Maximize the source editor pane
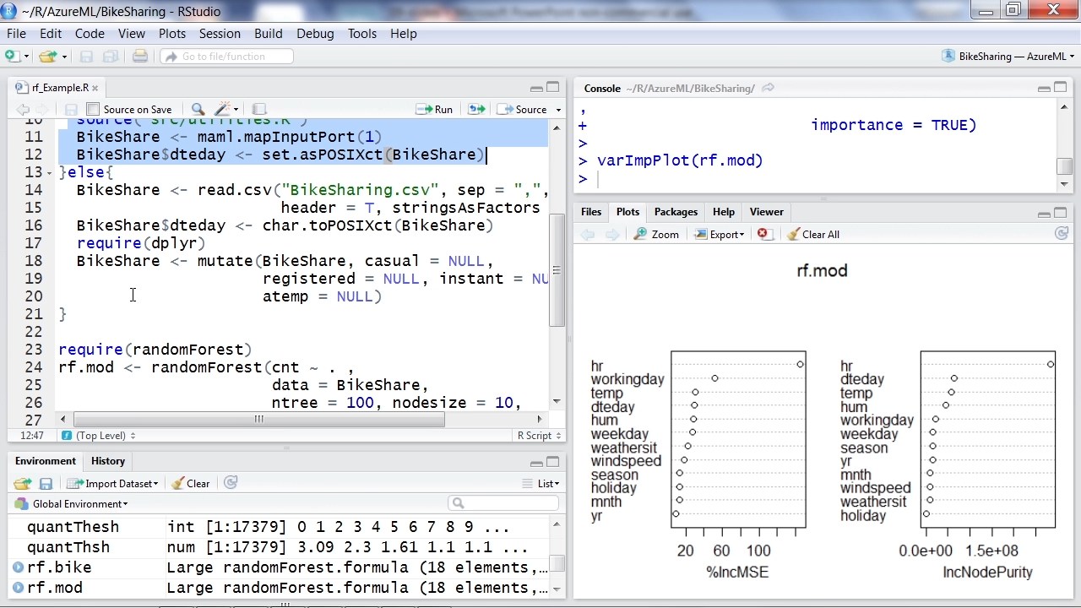 coord(553,88)
